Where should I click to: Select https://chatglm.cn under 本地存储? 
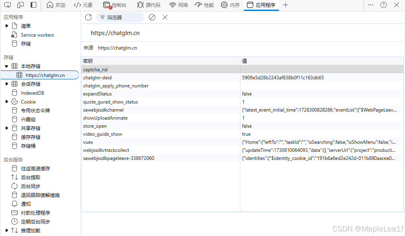click(x=45, y=75)
